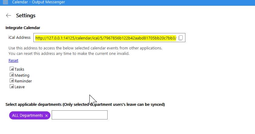Toggle the Reminder checkbox
Screen dimensions: 255x134
12,81
